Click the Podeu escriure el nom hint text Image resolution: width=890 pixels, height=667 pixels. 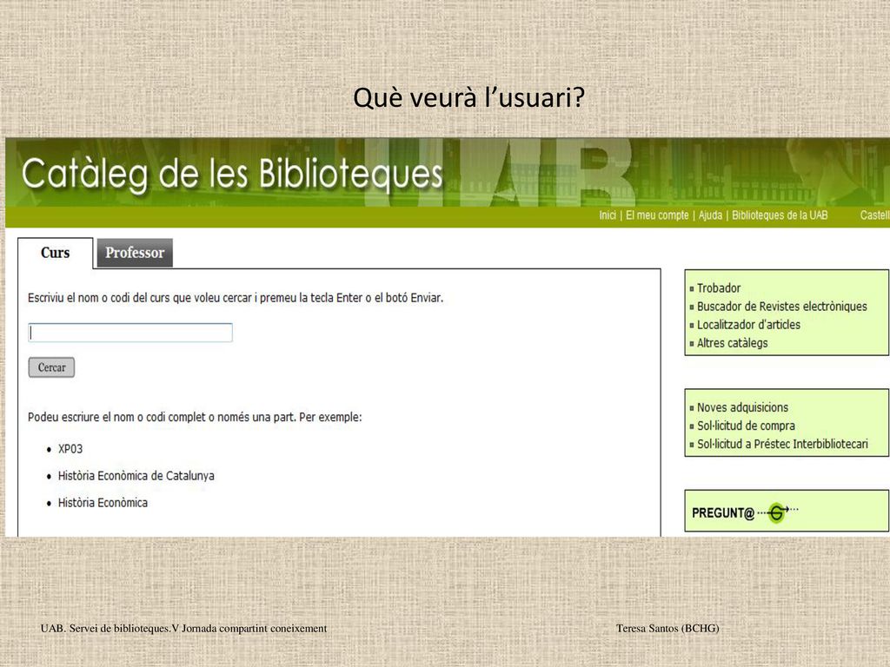click(195, 418)
